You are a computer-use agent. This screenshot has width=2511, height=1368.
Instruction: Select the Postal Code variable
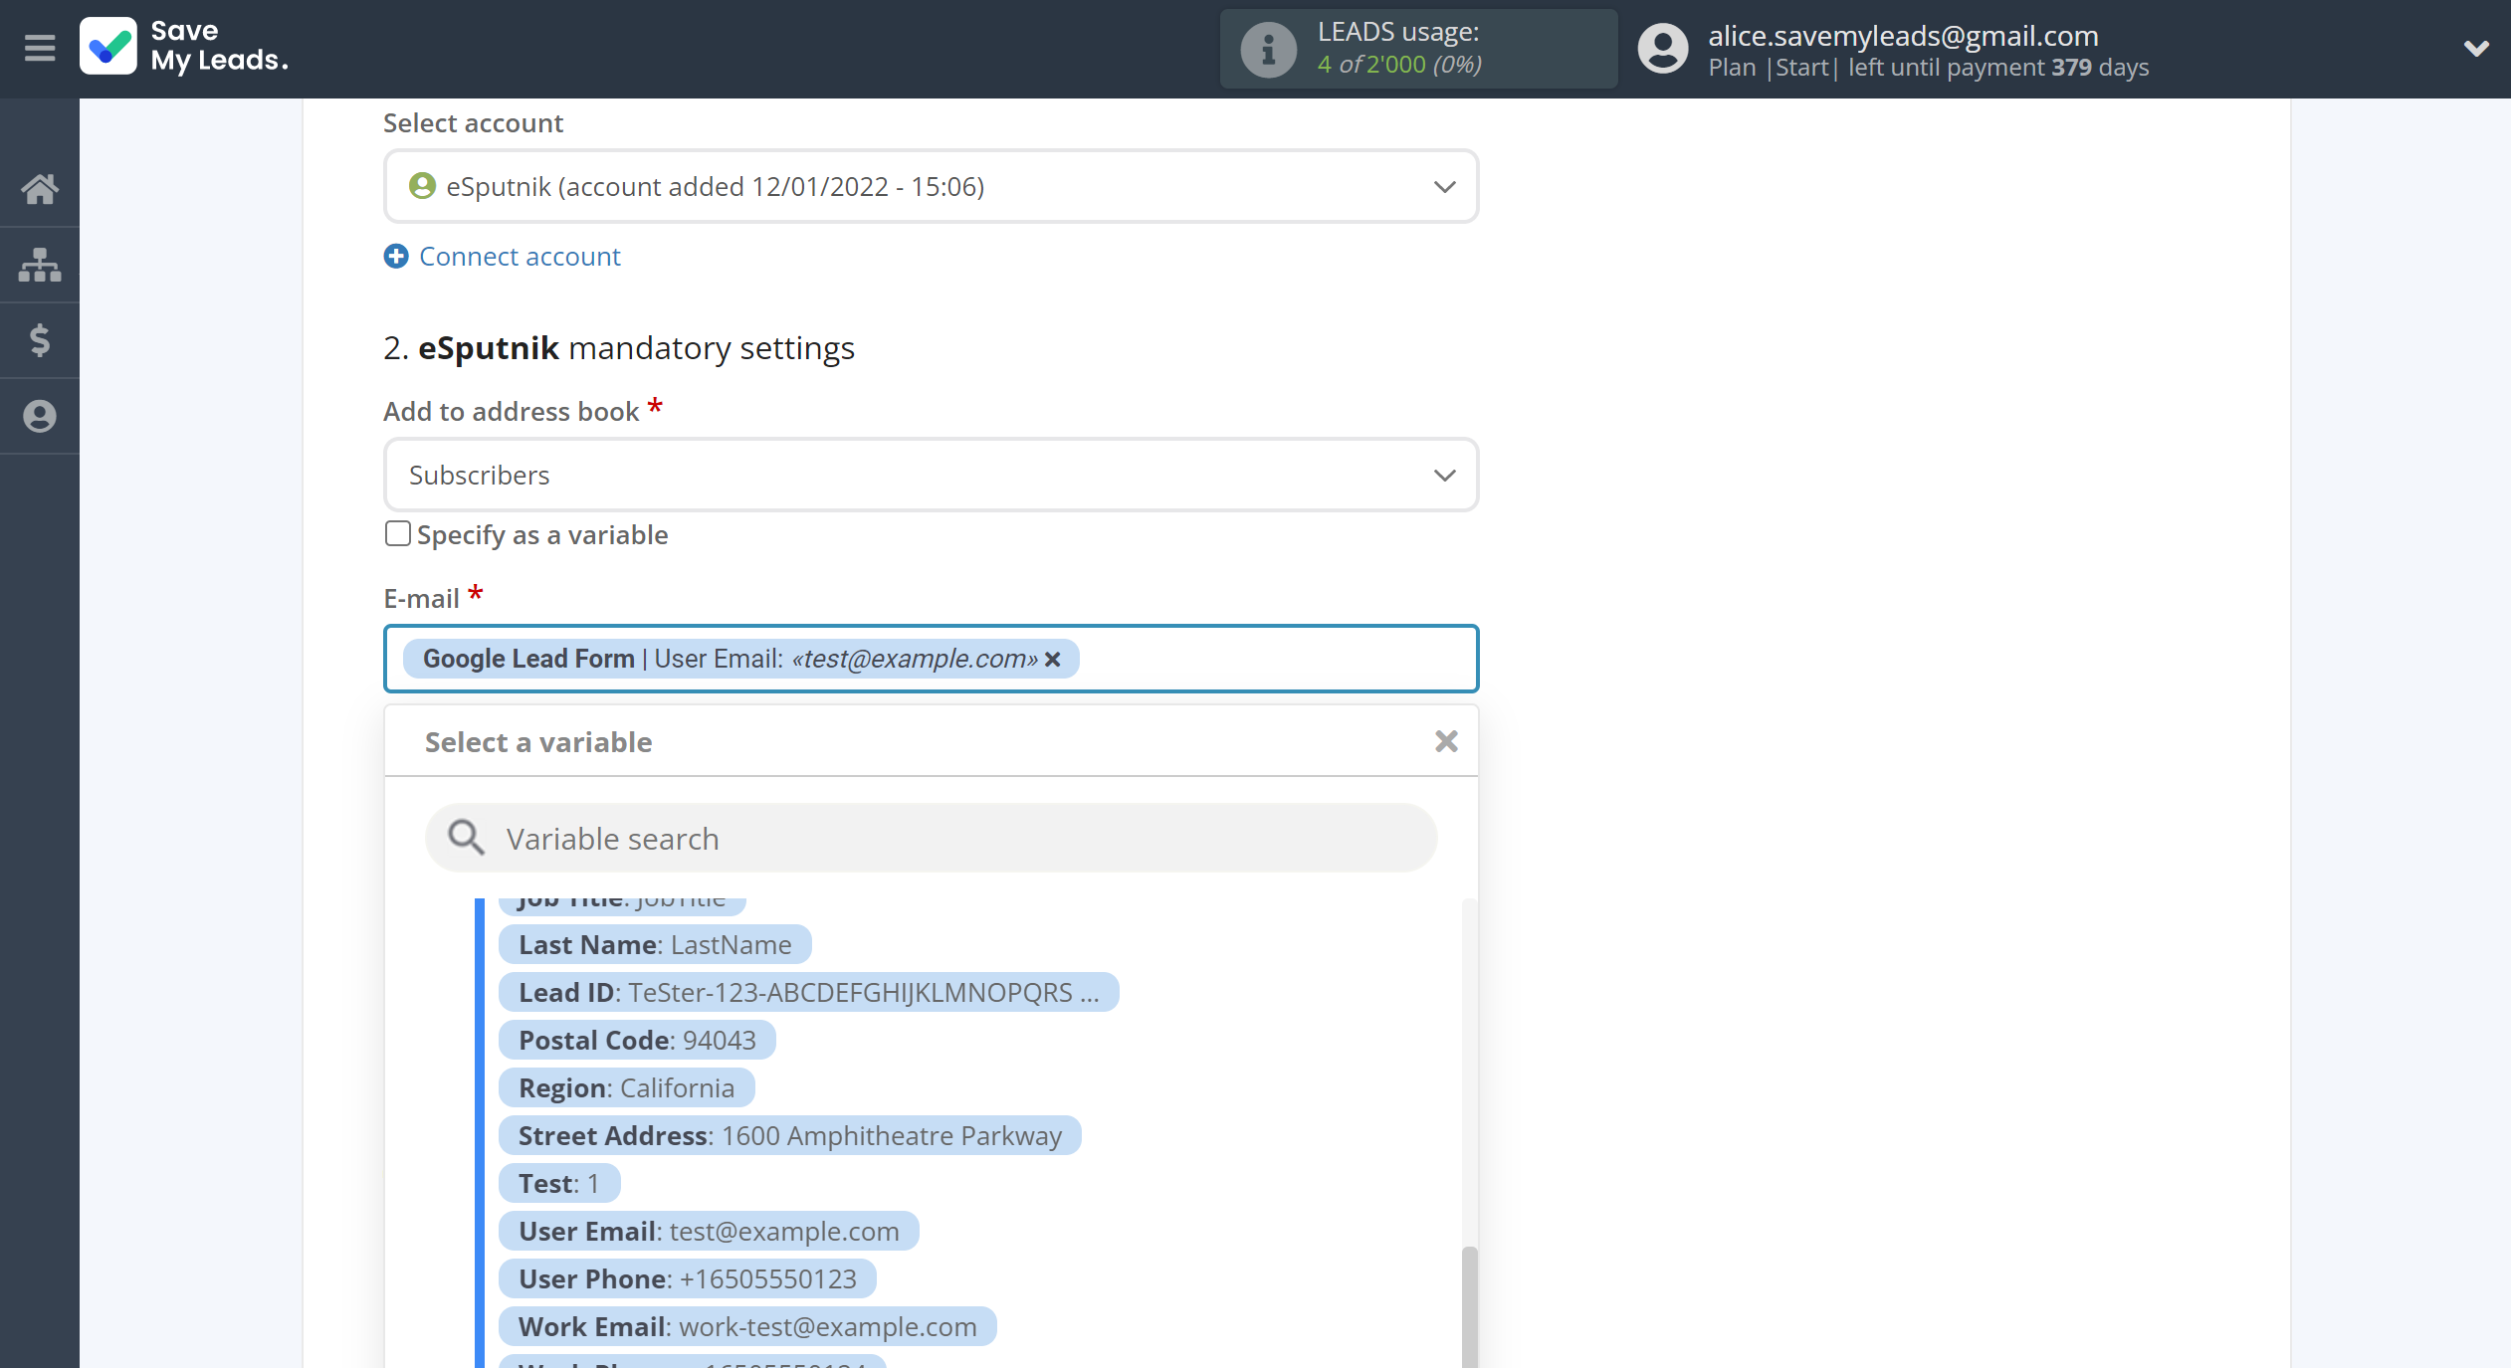[637, 1040]
